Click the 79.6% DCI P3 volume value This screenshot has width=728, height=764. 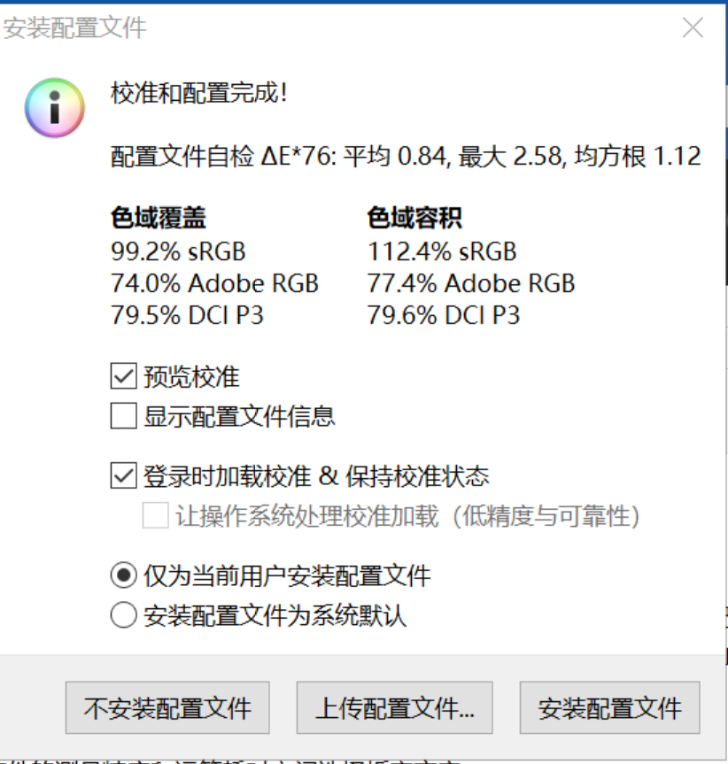[444, 315]
